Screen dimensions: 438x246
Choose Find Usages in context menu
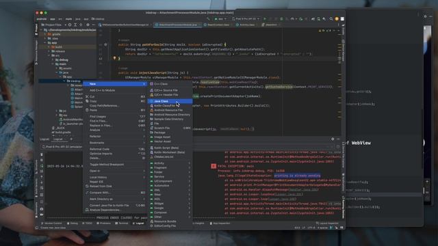click(x=115, y=117)
